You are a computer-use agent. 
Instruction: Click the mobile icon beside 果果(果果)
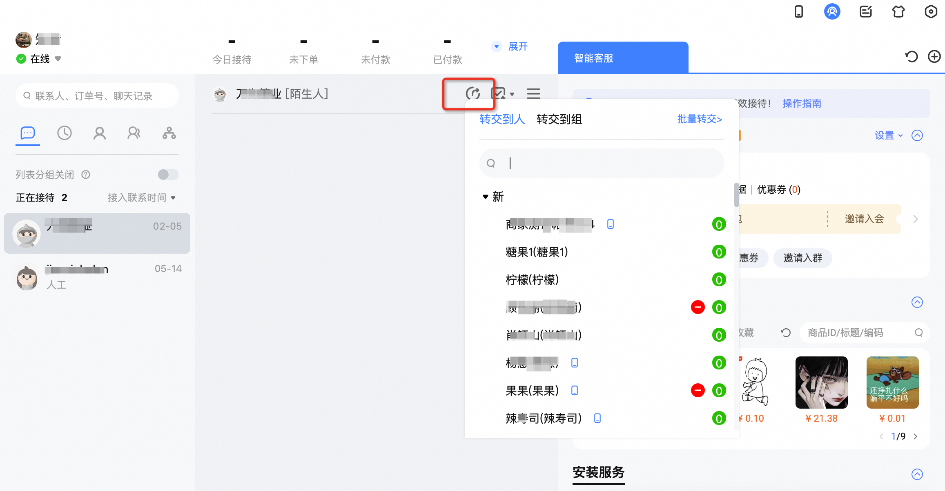575,390
